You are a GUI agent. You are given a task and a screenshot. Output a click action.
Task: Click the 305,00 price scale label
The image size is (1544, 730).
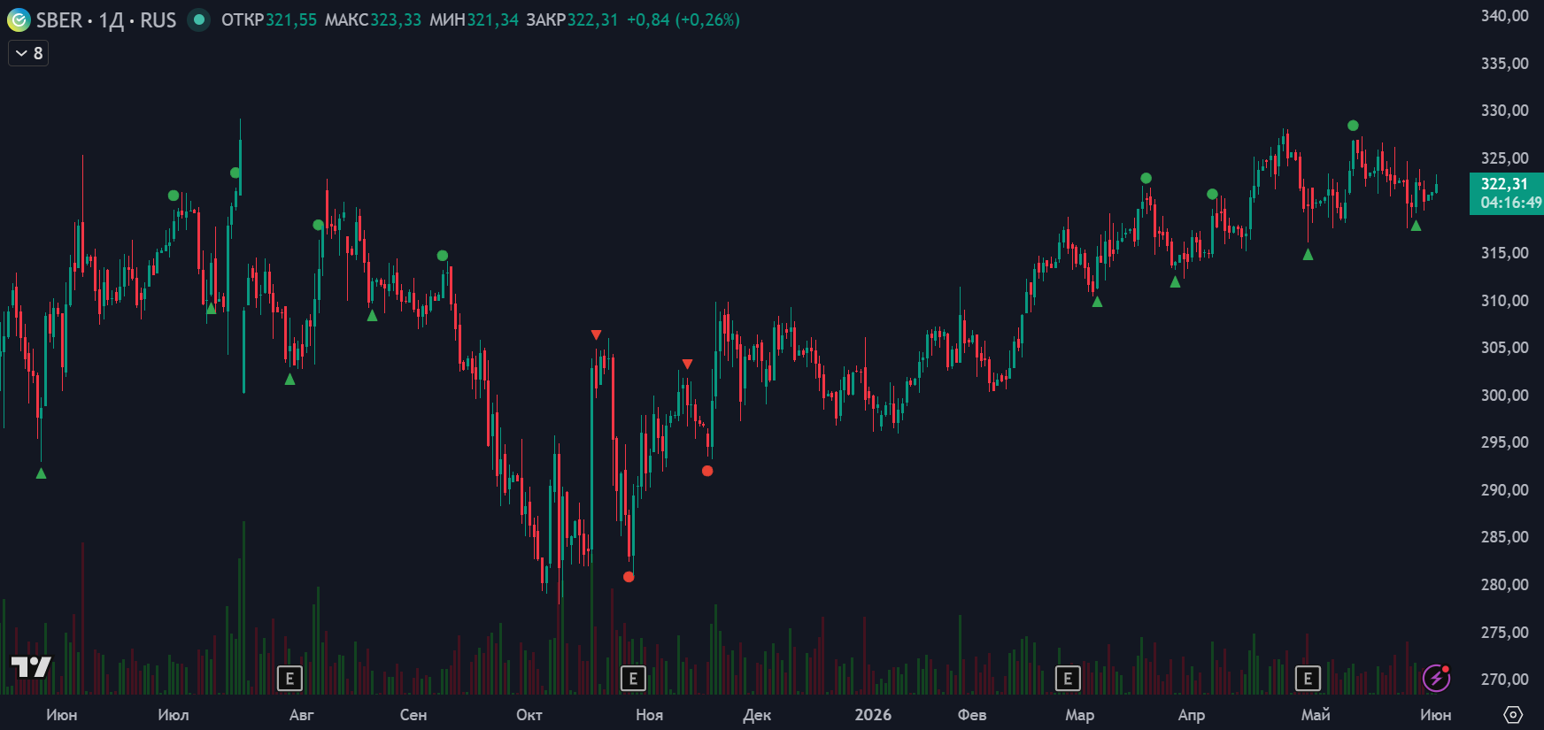point(1504,348)
